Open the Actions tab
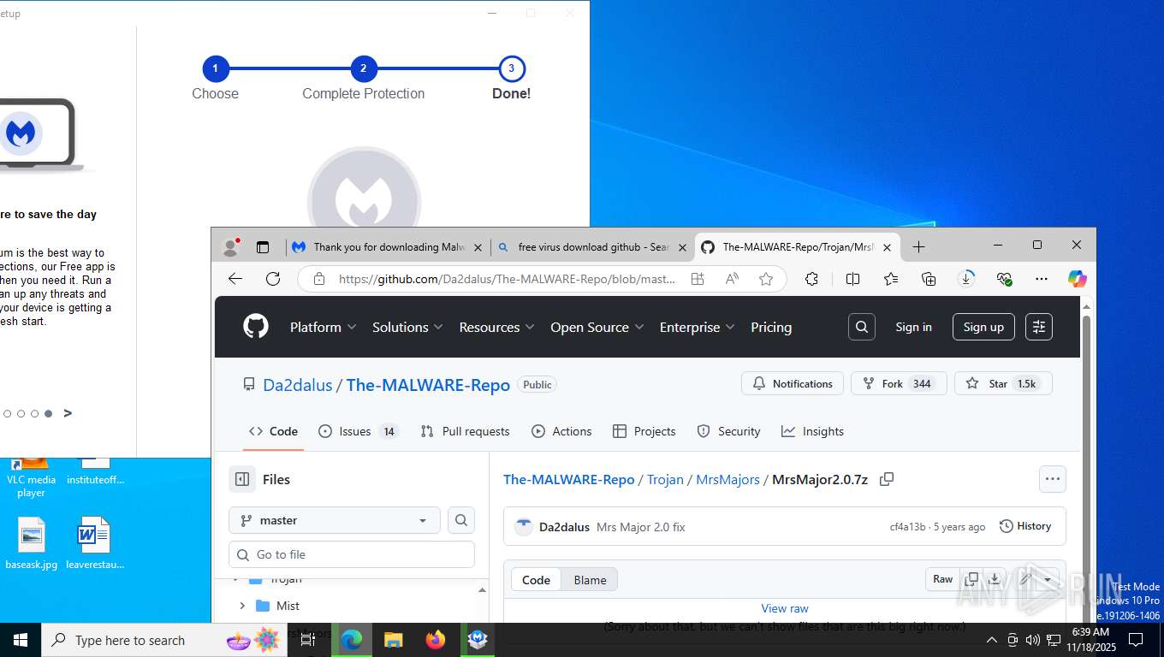Image resolution: width=1164 pixels, height=657 pixels. (x=561, y=431)
